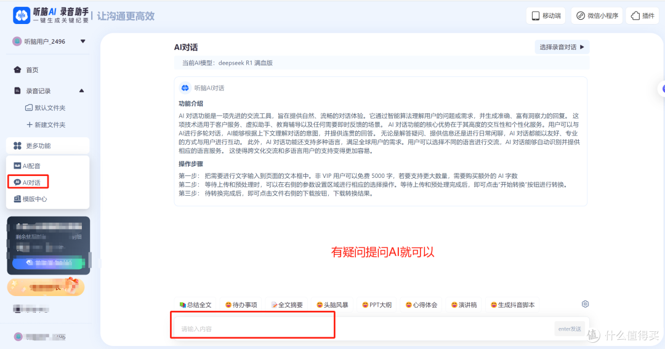
Task: Open the 插件 plugin button
Action: [x=642, y=15]
